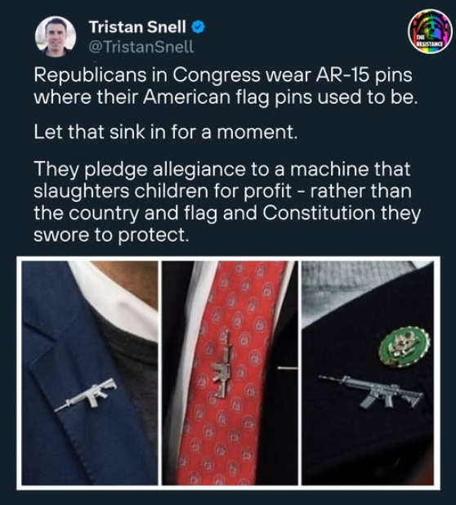
Task: Open the @TristanSnell handle link
Action: pyautogui.click(x=141, y=47)
